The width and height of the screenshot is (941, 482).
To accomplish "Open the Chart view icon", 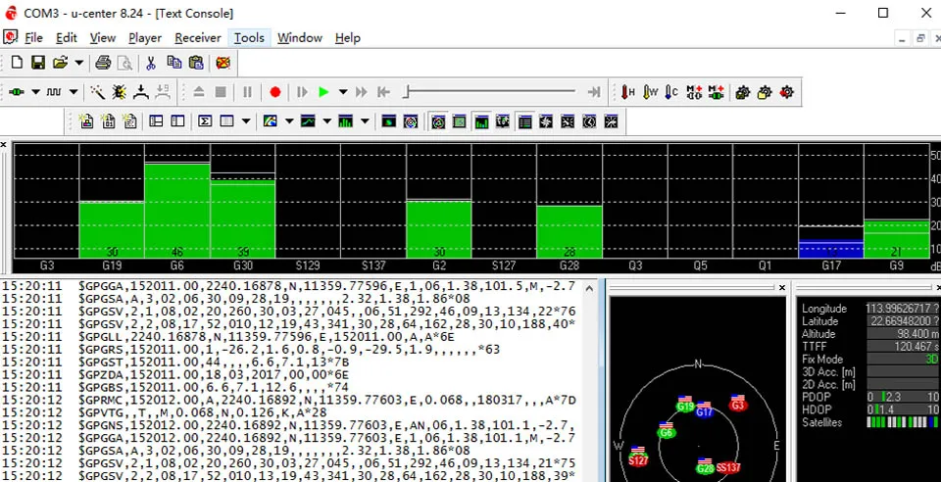I will pos(308,121).
